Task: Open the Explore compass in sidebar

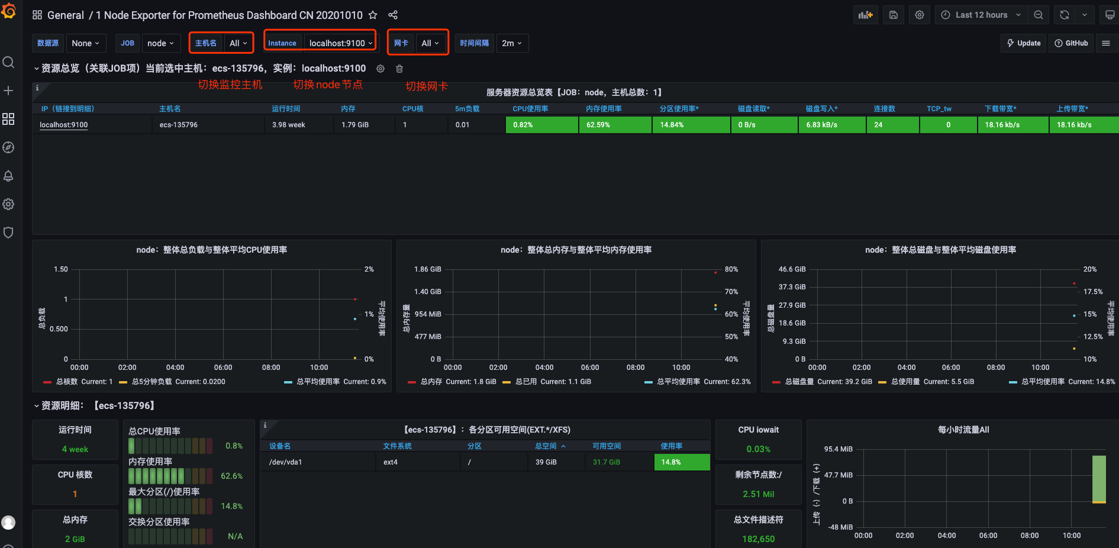Action: tap(8, 147)
